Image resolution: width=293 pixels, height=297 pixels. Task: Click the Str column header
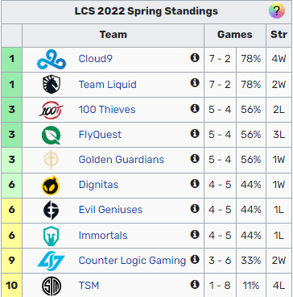click(x=279, y=35)
